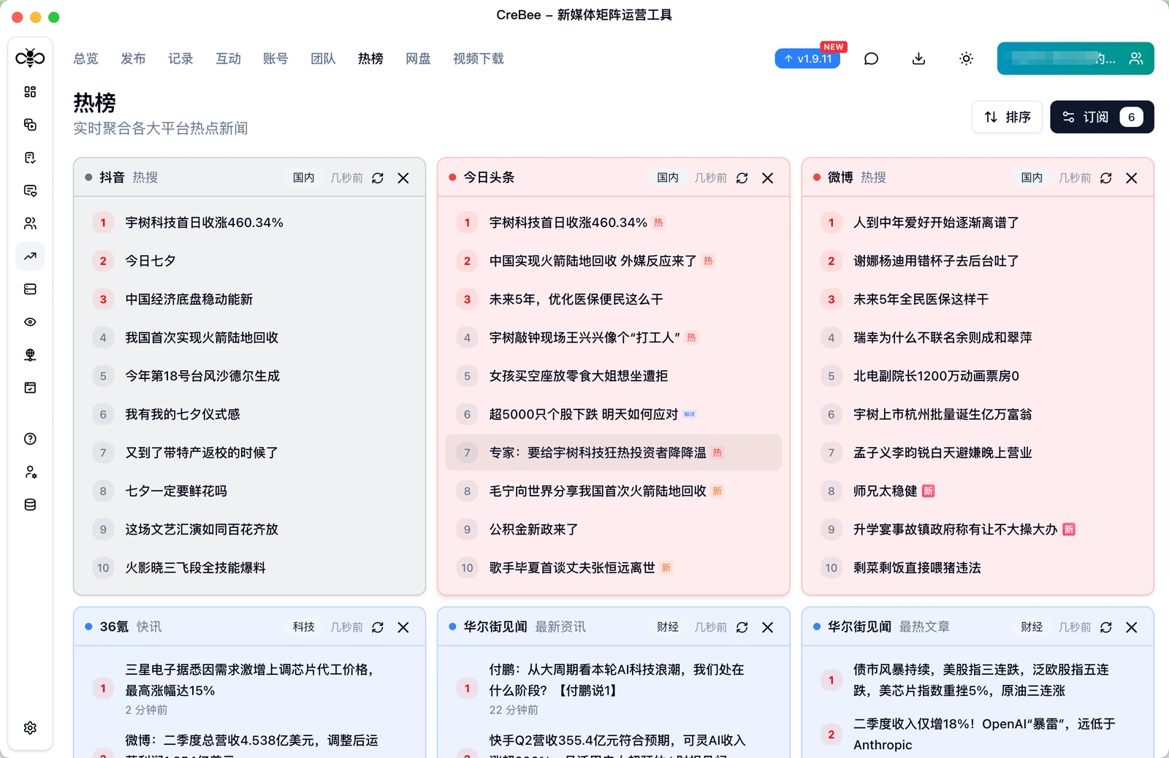Go to the 记录 tab
Image resolution: width=1169 pixels, height=758 pixels.
click(x=180, y=58)
